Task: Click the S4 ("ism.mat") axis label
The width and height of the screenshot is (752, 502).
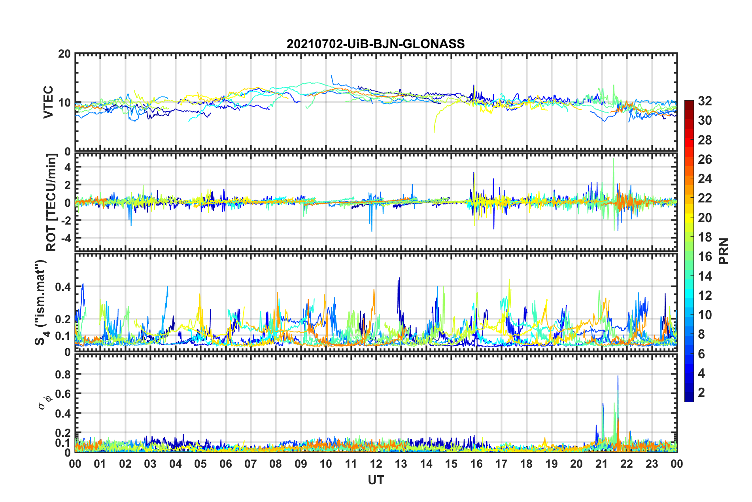Action: coord(41,302)
